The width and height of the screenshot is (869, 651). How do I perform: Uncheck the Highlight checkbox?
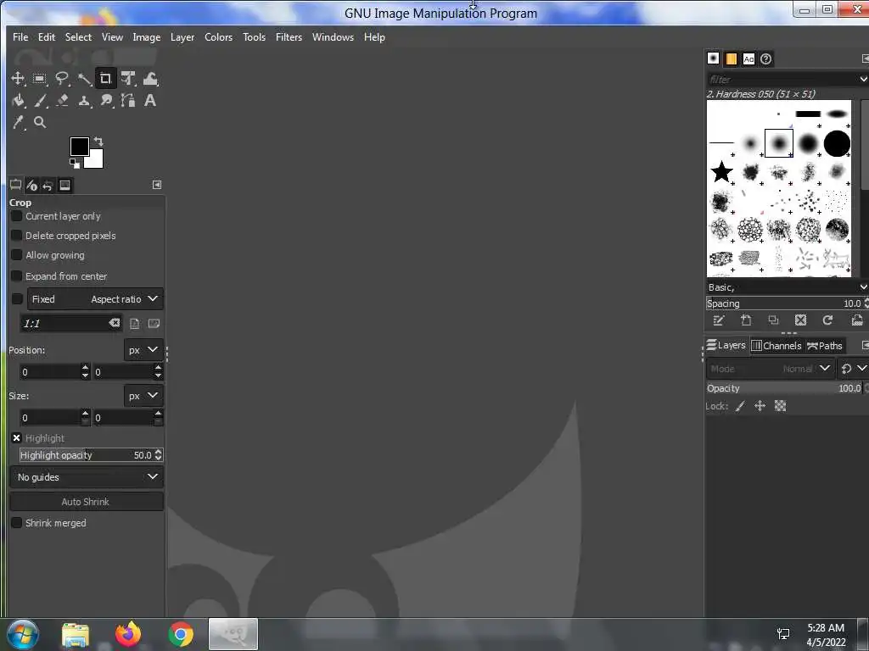(x=17, y=438)
